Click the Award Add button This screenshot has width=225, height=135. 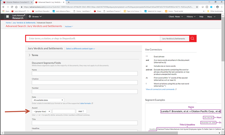pos(81,111)
